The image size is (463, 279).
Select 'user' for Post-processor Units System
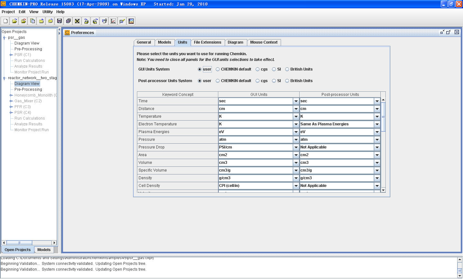pyautogui.click(x=200, y=81)
